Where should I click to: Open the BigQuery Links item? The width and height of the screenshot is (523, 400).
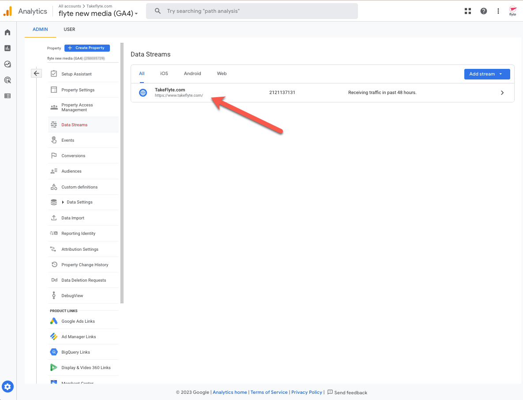pyautogui.click(x=83, y=352)
